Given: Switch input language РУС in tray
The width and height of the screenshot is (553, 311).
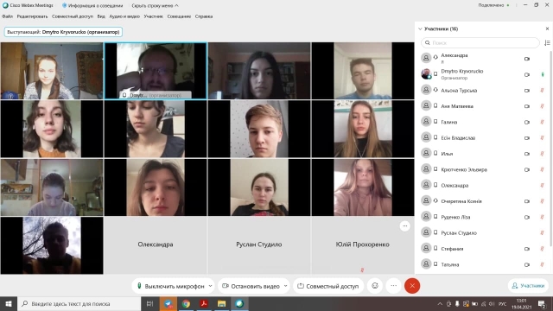Looking at the screenshot, I should click(503, 303).
